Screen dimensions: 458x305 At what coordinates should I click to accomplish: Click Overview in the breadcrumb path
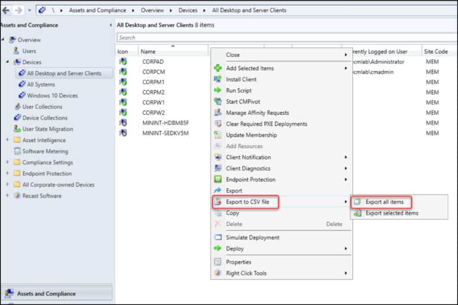152,11
